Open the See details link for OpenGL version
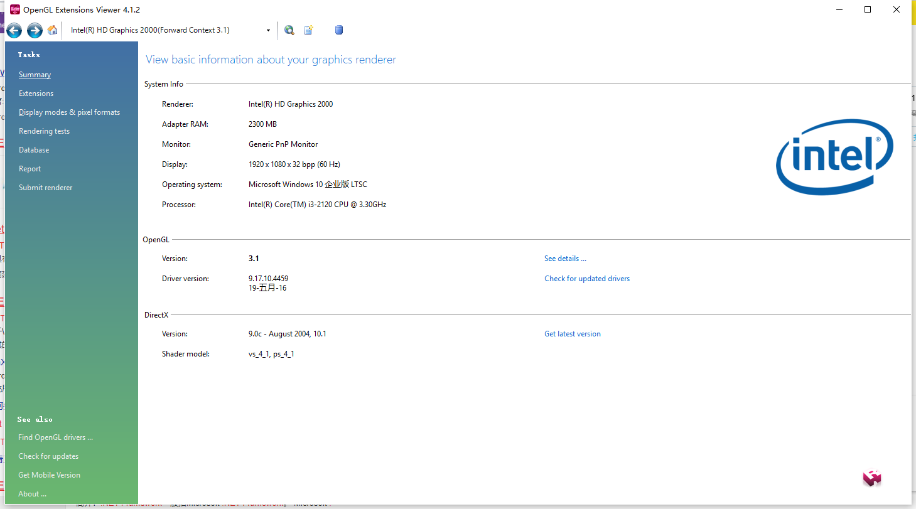Image resolution: width=916 pixels, height=509 pixels. 564,258
